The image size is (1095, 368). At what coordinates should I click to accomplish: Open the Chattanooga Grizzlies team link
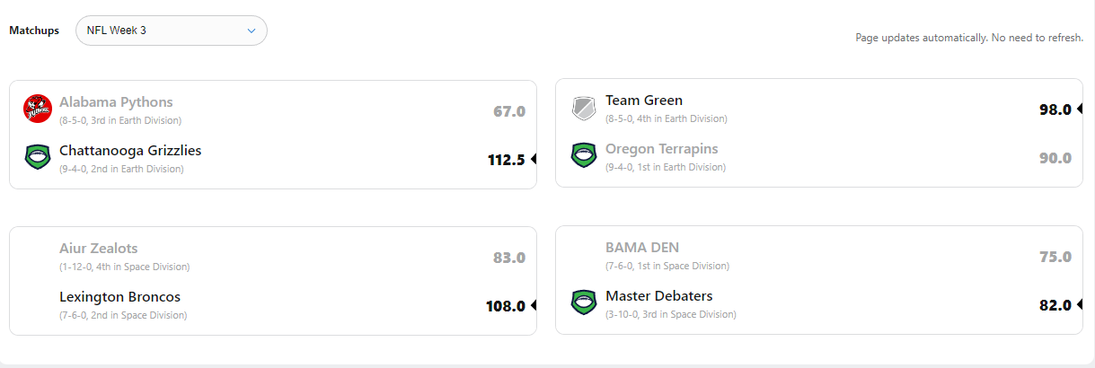[x=130, y=151]
